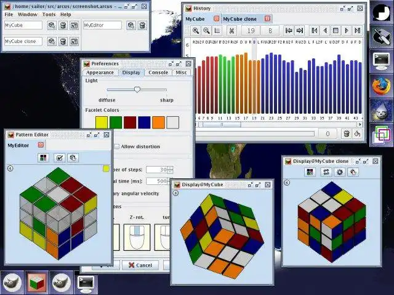Select the Display tab in Preferences

click(x=131, y=73)
